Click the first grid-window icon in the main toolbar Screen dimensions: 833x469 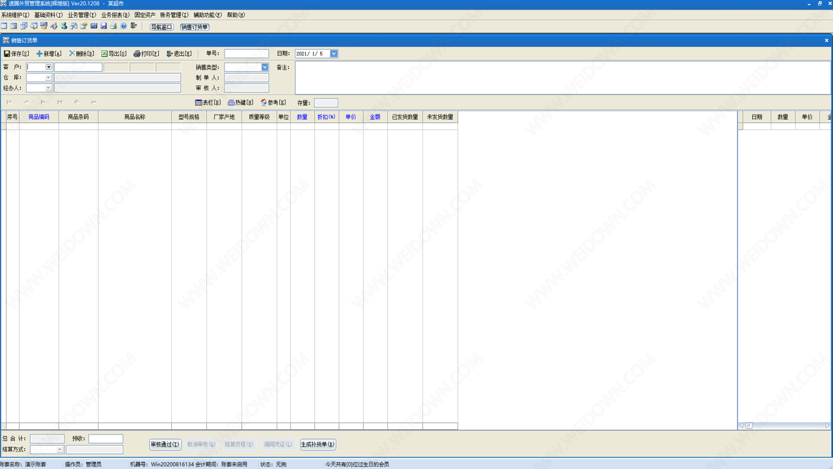[4, 26]
